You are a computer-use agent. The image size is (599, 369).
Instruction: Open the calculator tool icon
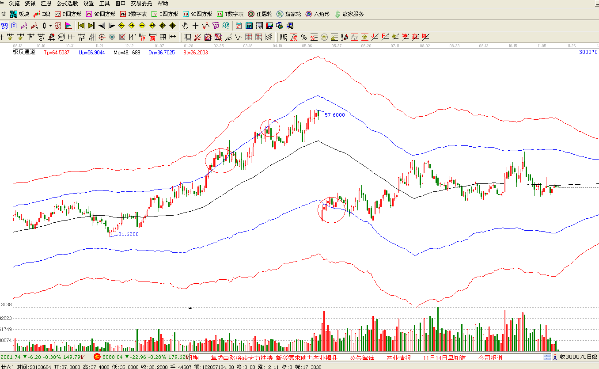[x=249, y=26]
